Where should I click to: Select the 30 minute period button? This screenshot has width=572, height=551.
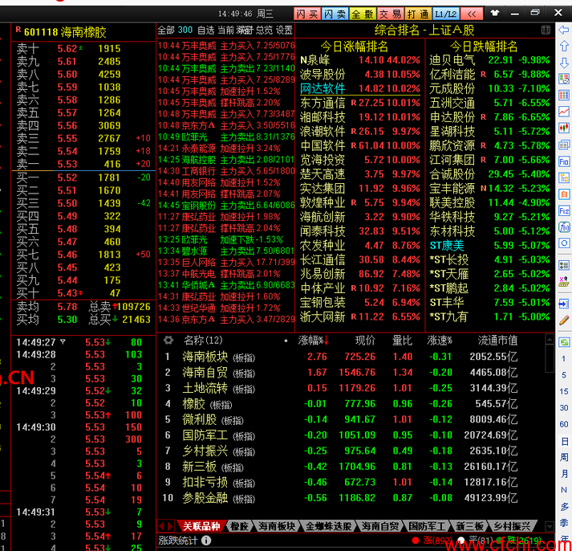pos(564,407)
